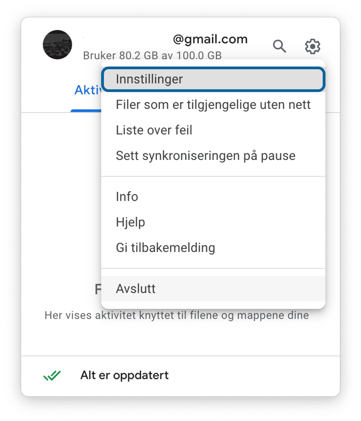Switch to the Aktivitet tab
361x421 pixels.
click(88, 90)
